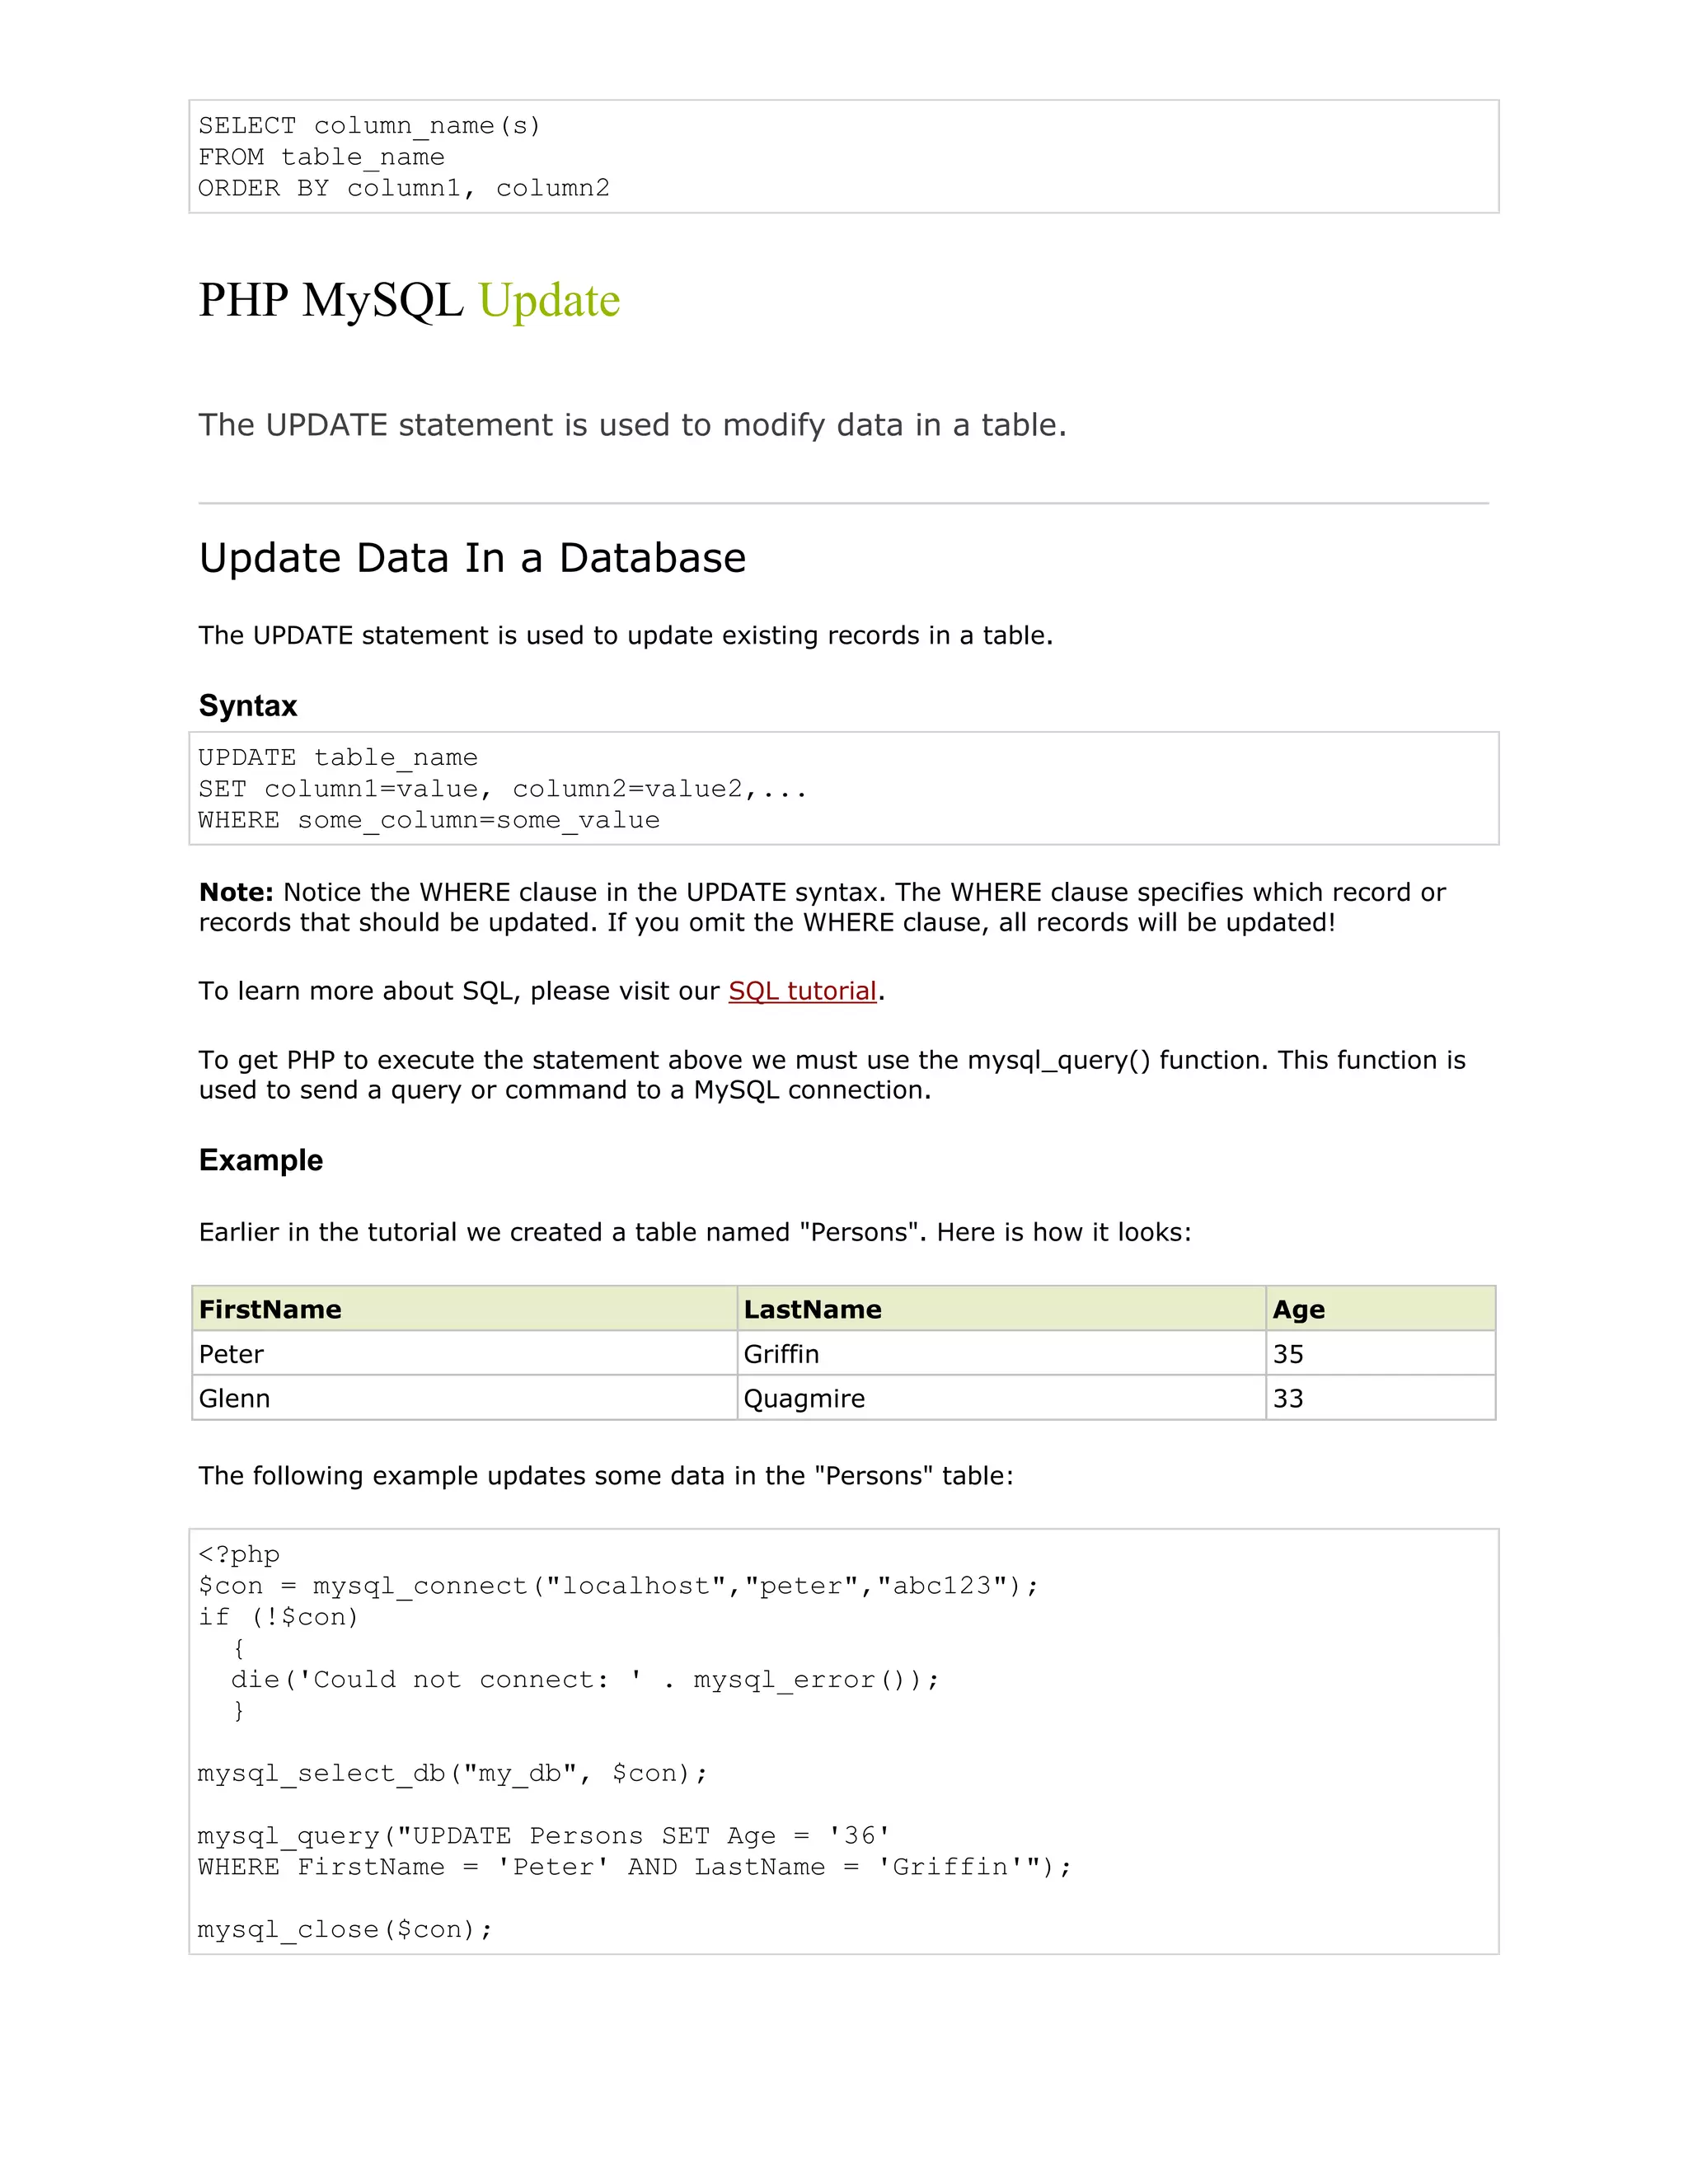Select the Peter cell in the table
This screenshot has width=1688, height=2184.
coord(231,1354)
